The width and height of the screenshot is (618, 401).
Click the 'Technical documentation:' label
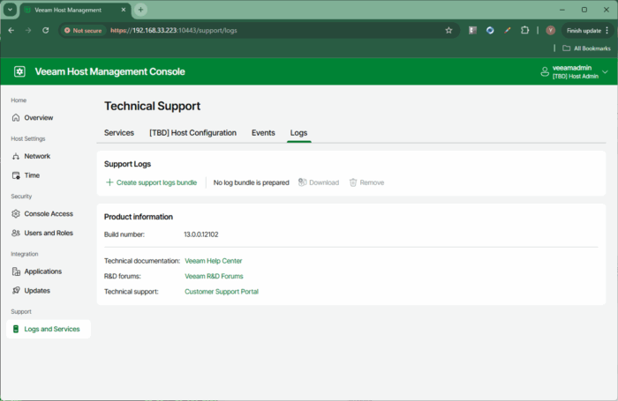click(142, 261)
